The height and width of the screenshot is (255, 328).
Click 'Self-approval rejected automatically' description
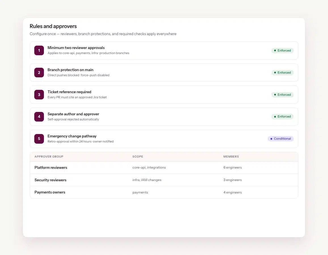[x=73, y=119]
